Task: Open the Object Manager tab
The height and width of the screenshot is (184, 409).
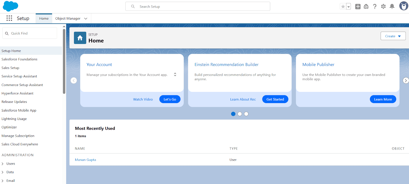Action: (68, 18)
